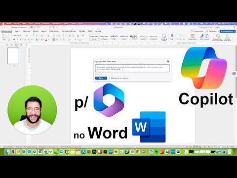The image size is (237, 178).
Task: Apply the large AaBb Title style
Action: coord(134,37)
